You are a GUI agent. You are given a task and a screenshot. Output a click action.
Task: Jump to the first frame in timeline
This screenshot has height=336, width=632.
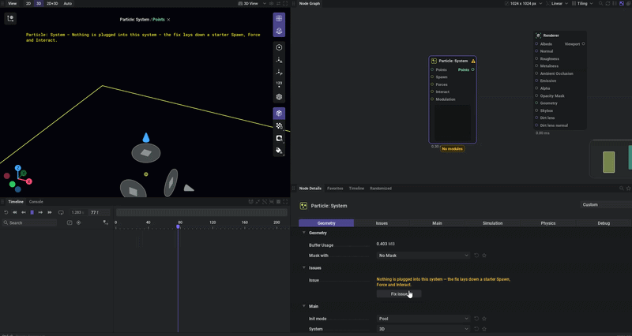click(15, 212)
